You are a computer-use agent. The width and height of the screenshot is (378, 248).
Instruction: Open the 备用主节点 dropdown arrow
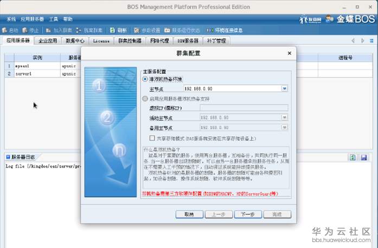click(x=285, y=128)
